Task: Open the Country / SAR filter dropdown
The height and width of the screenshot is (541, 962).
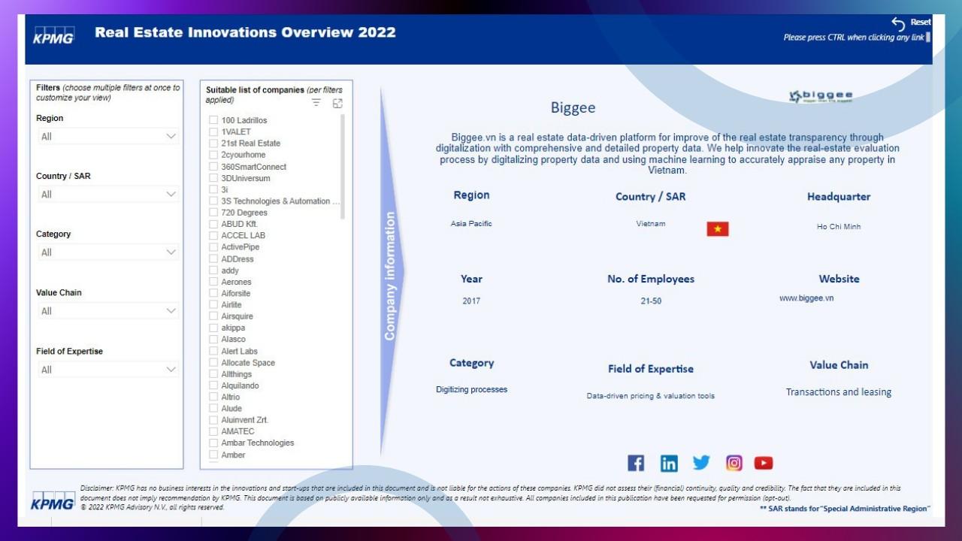Action: 108,195
